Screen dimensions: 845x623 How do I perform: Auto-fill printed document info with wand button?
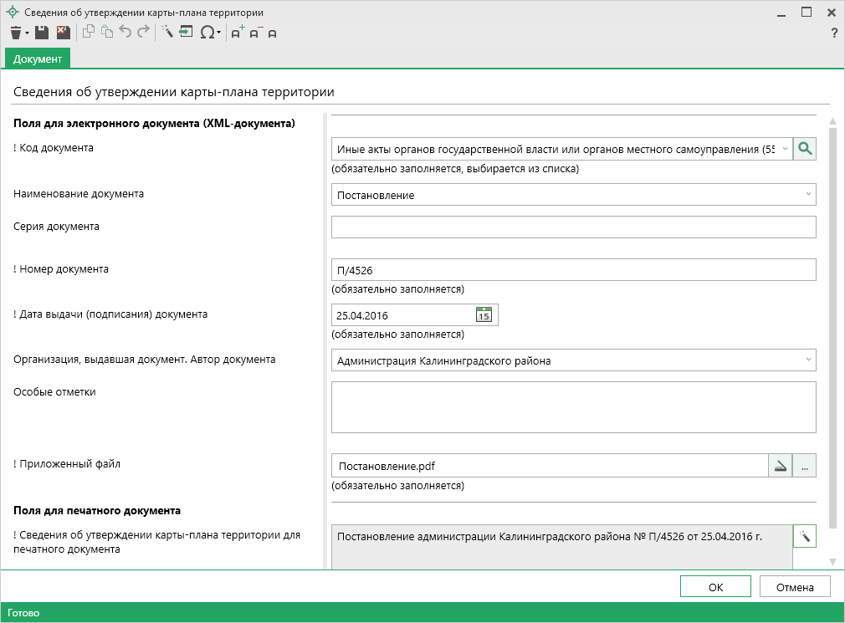pos(804,536)
